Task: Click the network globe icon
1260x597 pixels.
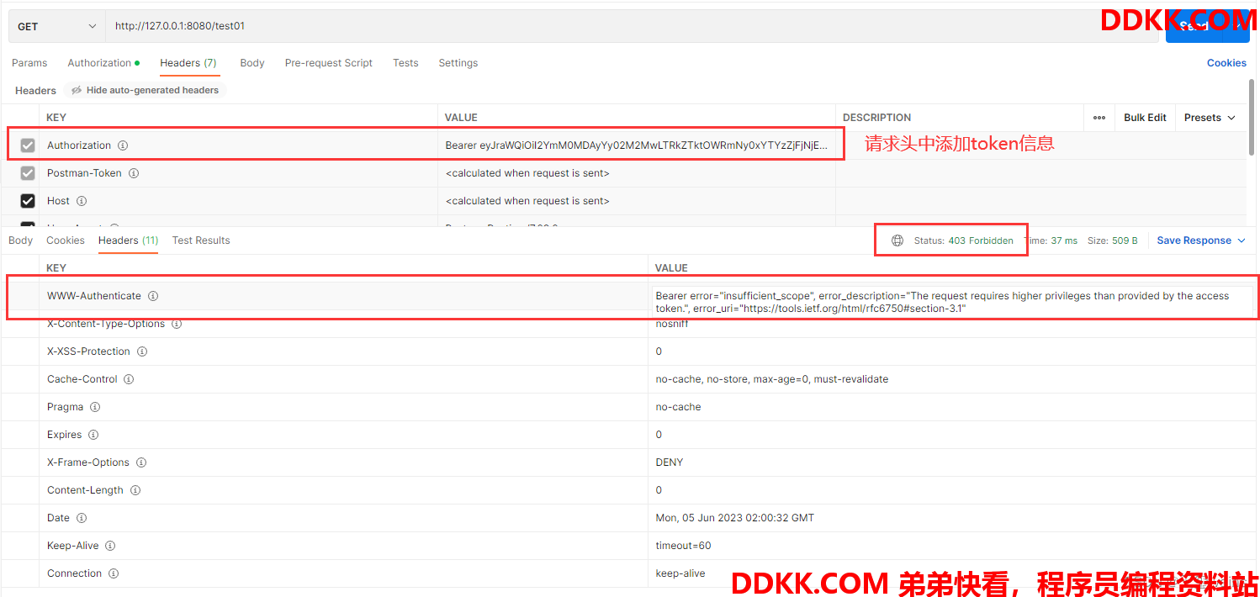Action: [x=897, y=240]
